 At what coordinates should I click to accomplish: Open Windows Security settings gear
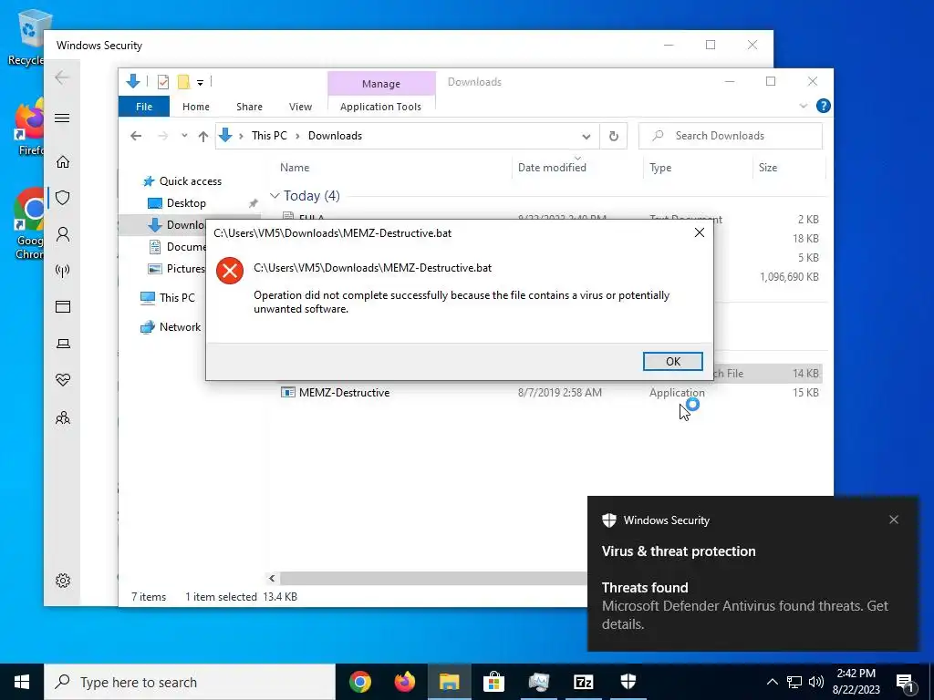(x=63, y=581)
